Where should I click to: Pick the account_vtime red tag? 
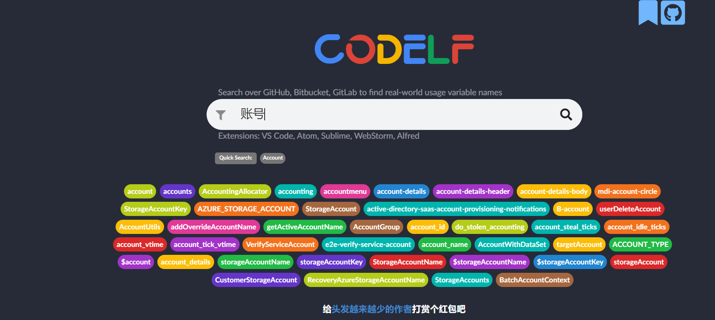click(140, 244)
